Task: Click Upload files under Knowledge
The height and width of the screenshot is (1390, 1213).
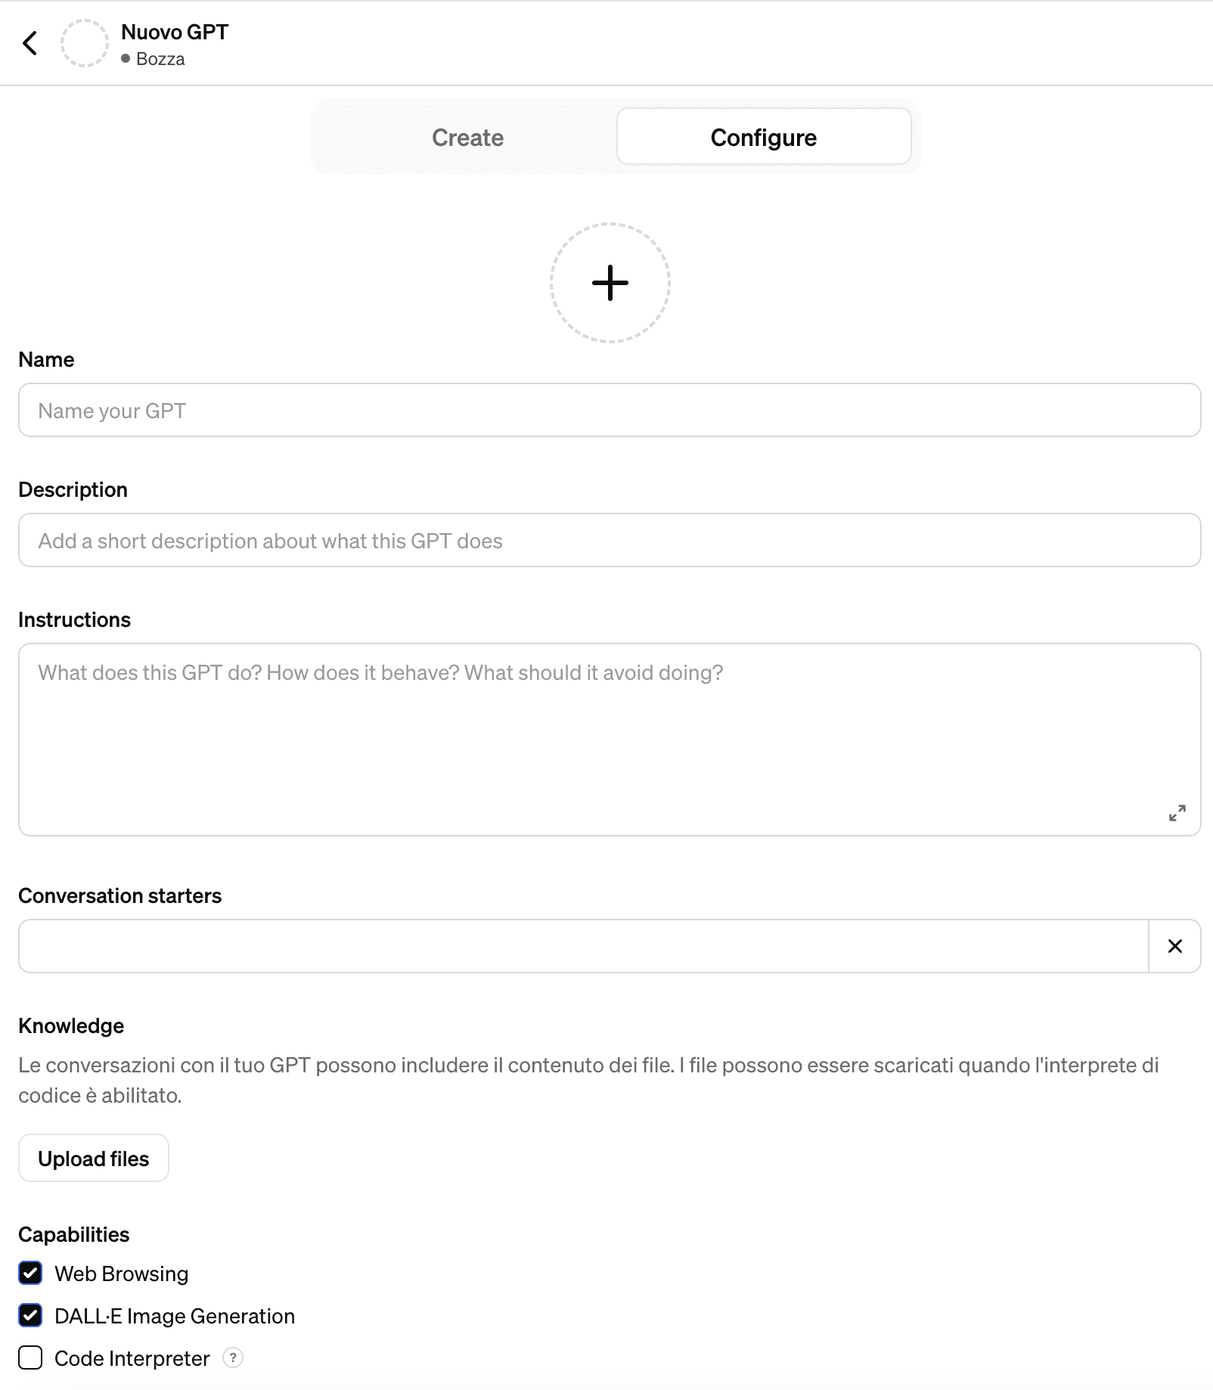Action: coord(93,1158)
